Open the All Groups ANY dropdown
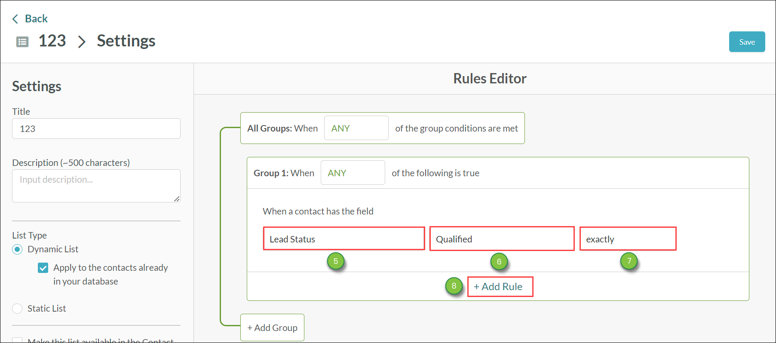The image size is (776, 343). coord(356,128)
